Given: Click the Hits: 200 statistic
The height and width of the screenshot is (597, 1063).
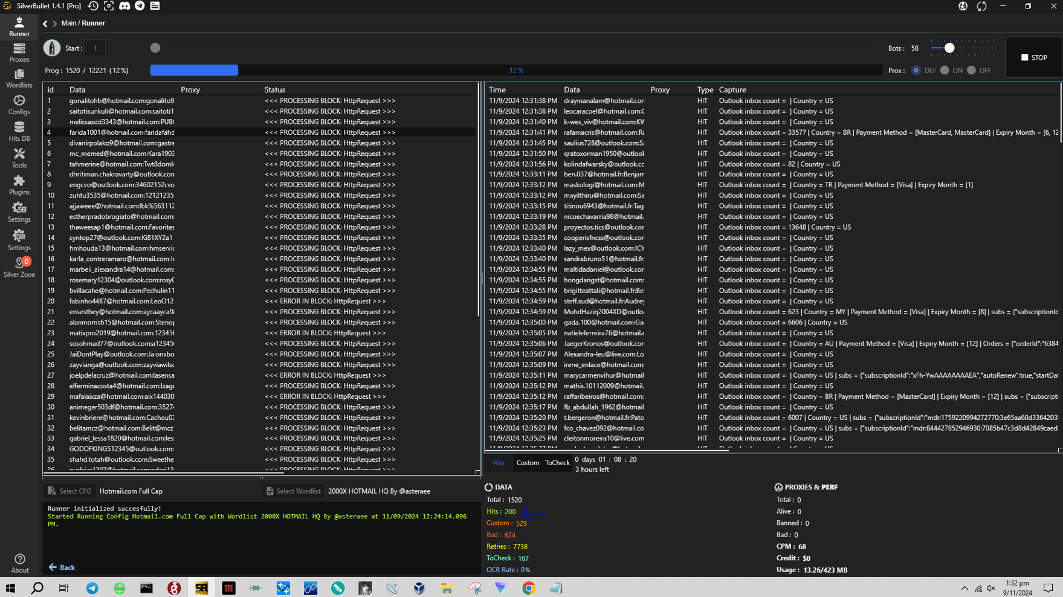Looking at the screenshot, I should coord(501,511).
